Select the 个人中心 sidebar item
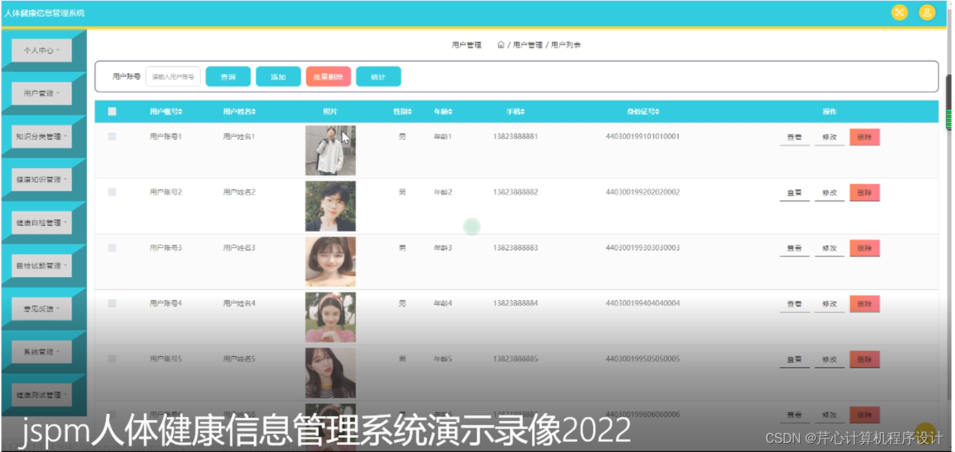 point(40,49)
